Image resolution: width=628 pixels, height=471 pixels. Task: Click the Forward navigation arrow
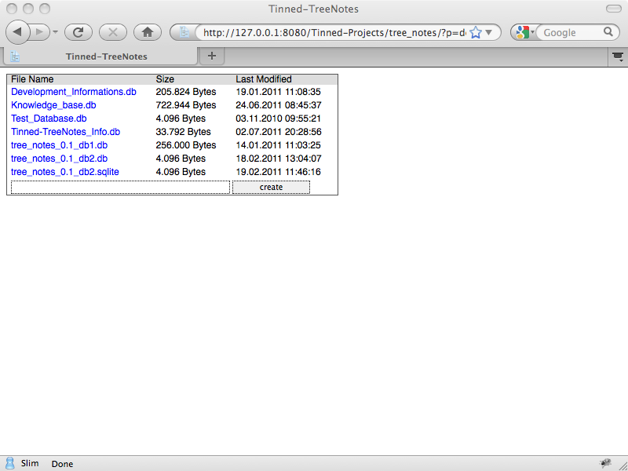[40, 32]
